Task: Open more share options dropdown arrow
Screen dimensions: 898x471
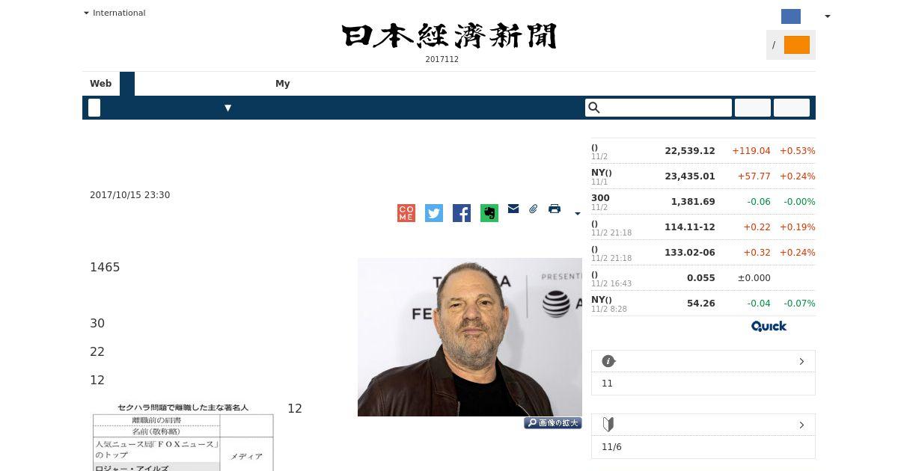Action: 578,214
